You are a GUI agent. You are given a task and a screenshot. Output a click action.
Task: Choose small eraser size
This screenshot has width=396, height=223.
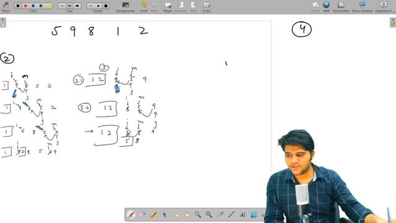pyautogui.click(x=91, y=6)
